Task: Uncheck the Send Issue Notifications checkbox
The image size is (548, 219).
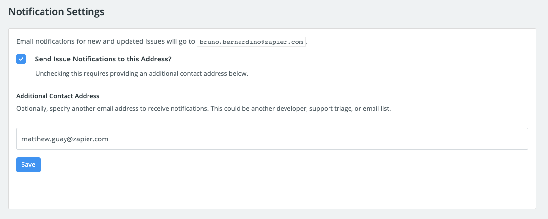Action: pos(21,59)
